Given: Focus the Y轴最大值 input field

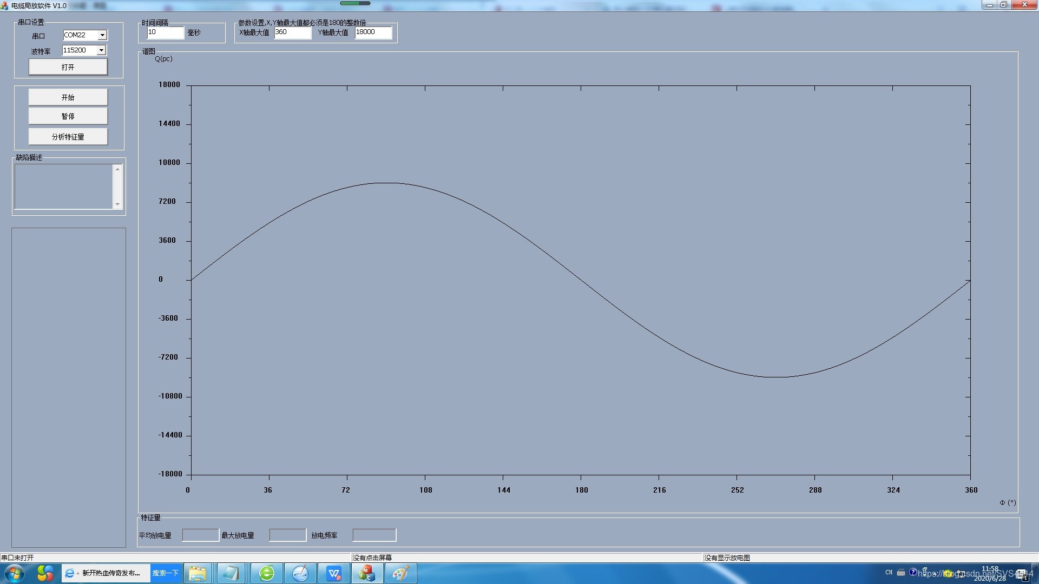Looking at the screenshot, I should 373,32.
